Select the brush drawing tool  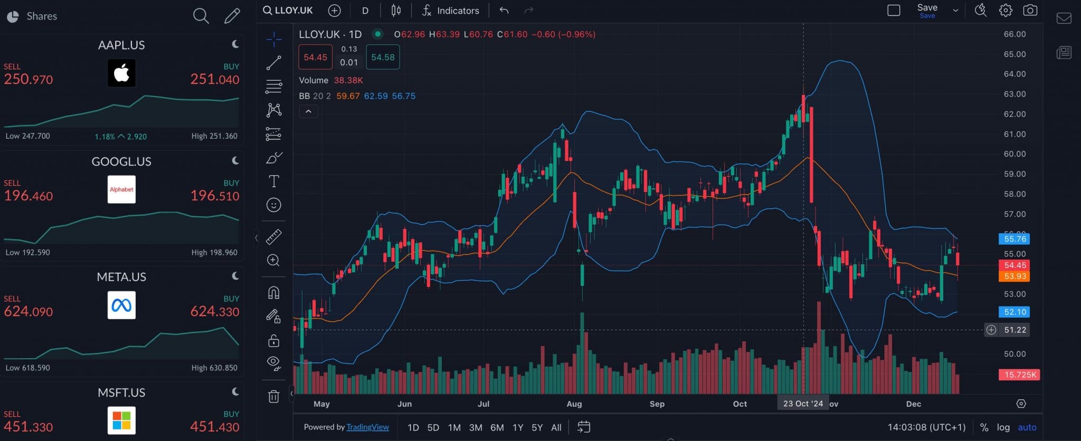pos(273,158)
